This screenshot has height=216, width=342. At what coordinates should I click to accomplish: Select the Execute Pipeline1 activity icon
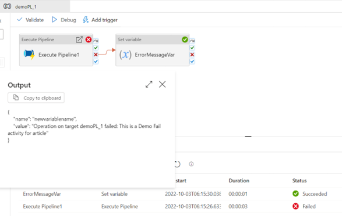[29, 55]
